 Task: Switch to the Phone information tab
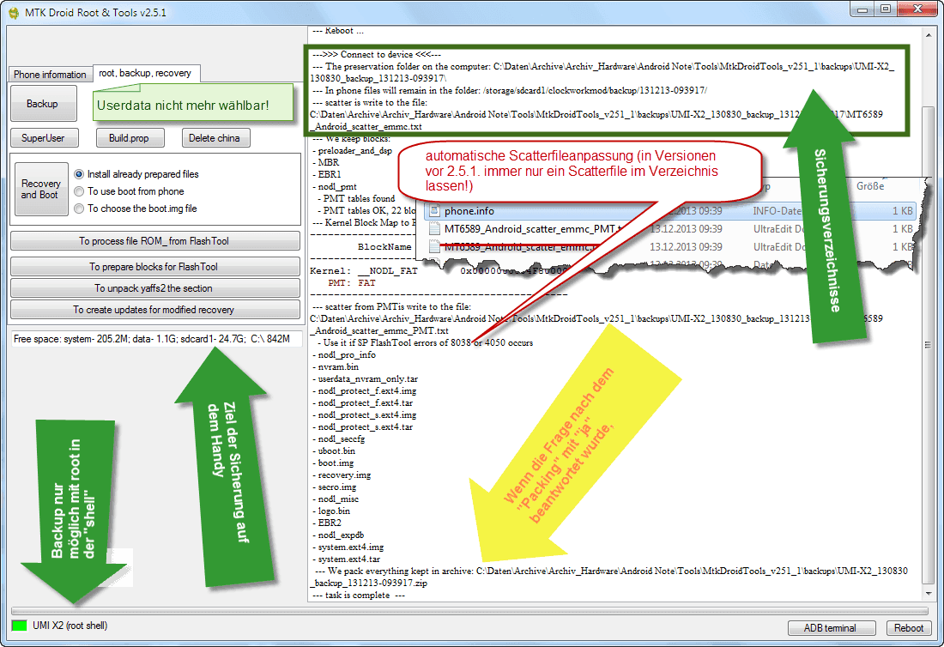coord(50,74)
